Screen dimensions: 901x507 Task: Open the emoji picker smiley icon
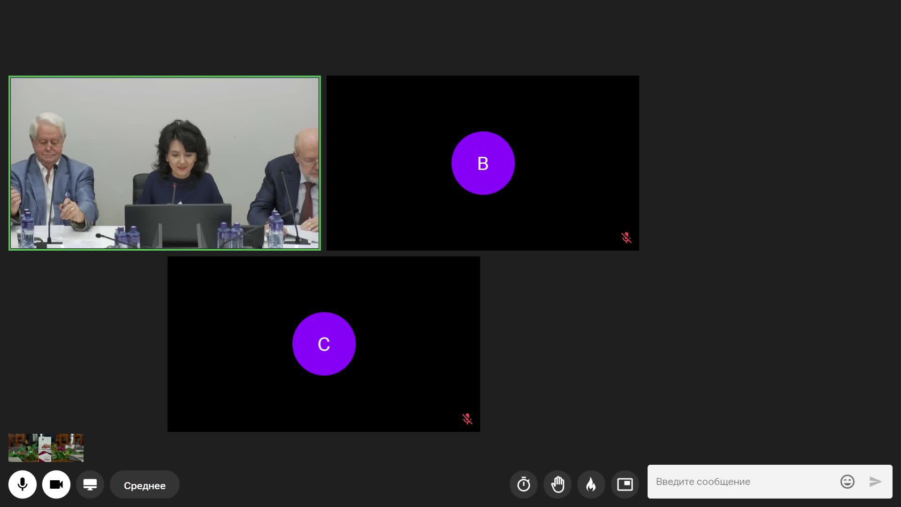[x=847, y=482]
